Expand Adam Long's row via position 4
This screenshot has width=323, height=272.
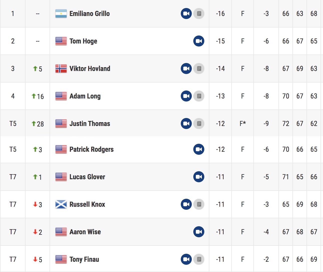[13, 96]
